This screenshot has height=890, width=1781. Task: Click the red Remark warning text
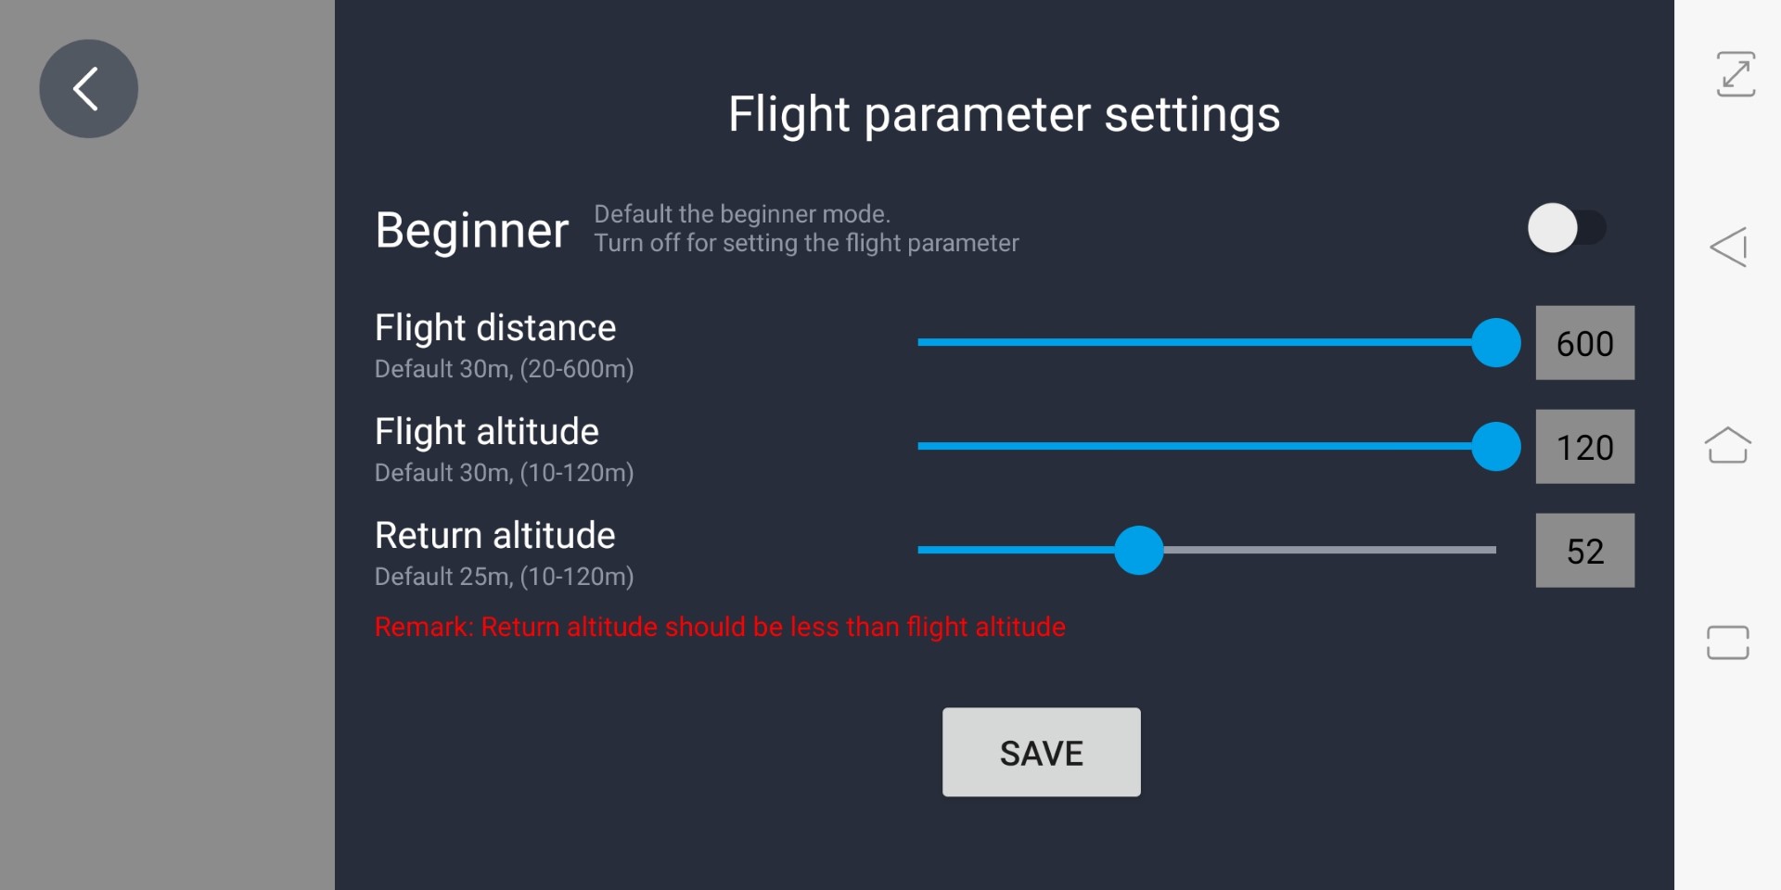point(720,628)
